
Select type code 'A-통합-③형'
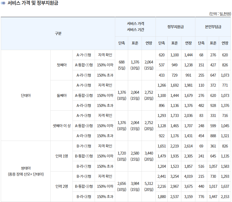click(84, 126)
